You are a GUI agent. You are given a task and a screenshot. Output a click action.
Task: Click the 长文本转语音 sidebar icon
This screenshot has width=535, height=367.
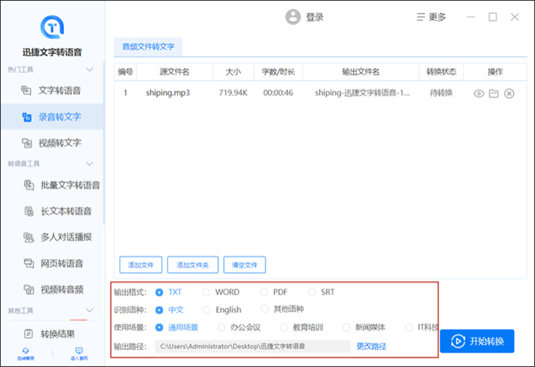click(28, 212)
